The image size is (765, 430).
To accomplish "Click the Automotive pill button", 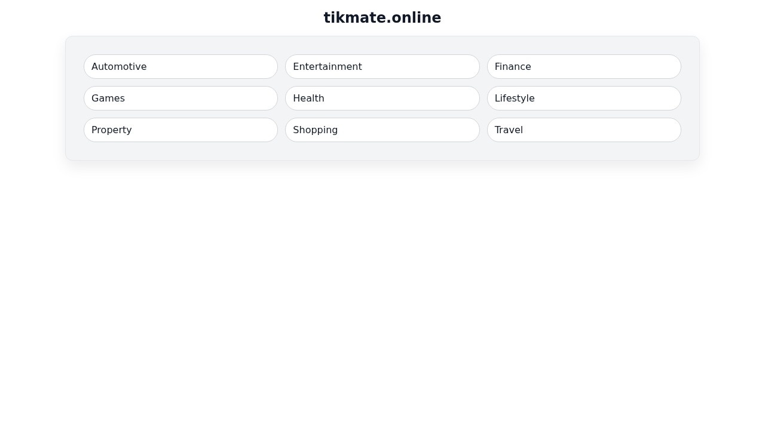I will [x=180, y=66].
